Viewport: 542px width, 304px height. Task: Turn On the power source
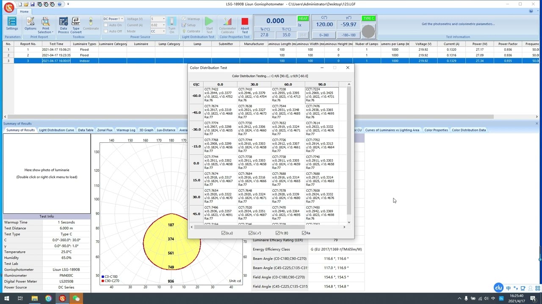[171, 25]
